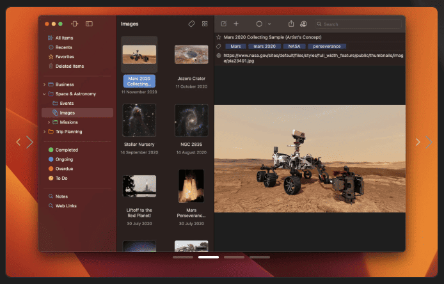This screenshot has height=284, width=444.
Task: Open the nasa.gov image URL link
Action: [313, 58]
